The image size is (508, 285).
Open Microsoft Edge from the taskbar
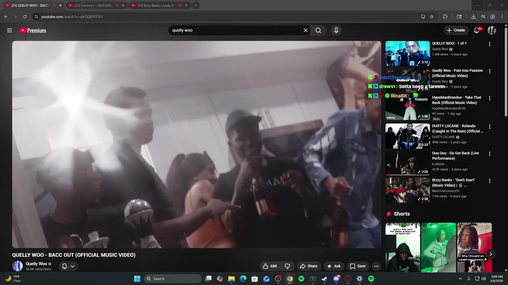point(243,279)
